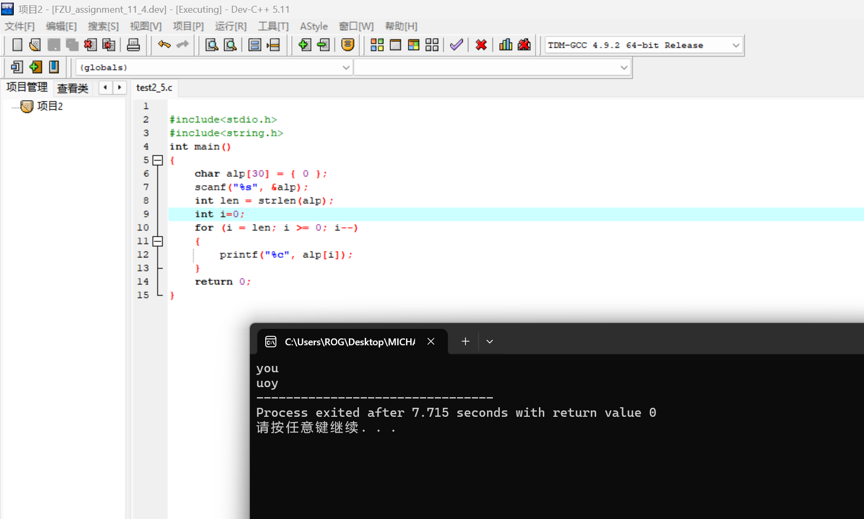Open the 文件[F] menu
The height and width of the screenshot is (519, 864).
click(x=20, y=26)
